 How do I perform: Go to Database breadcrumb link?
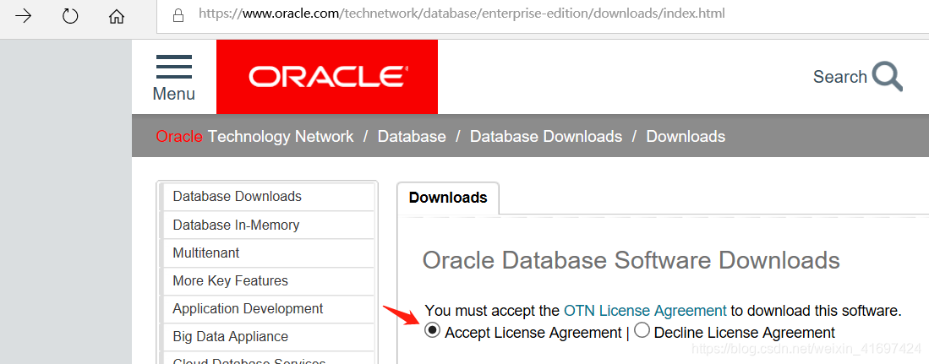coord(412,137)
